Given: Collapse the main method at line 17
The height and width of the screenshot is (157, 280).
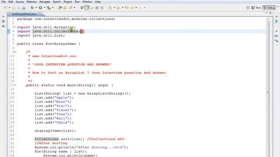Looking at the screenshot, I should [15, 85].
